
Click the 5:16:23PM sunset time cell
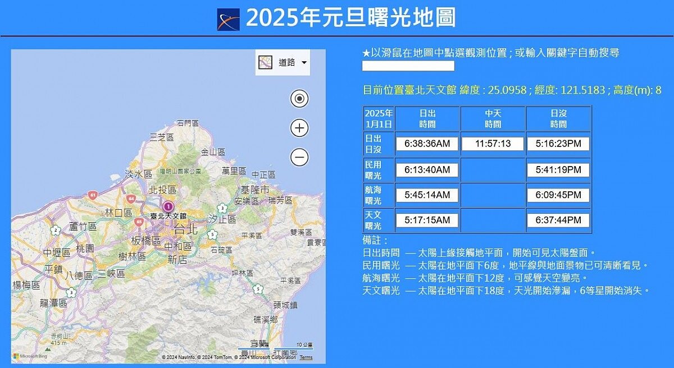pos(558,144)
